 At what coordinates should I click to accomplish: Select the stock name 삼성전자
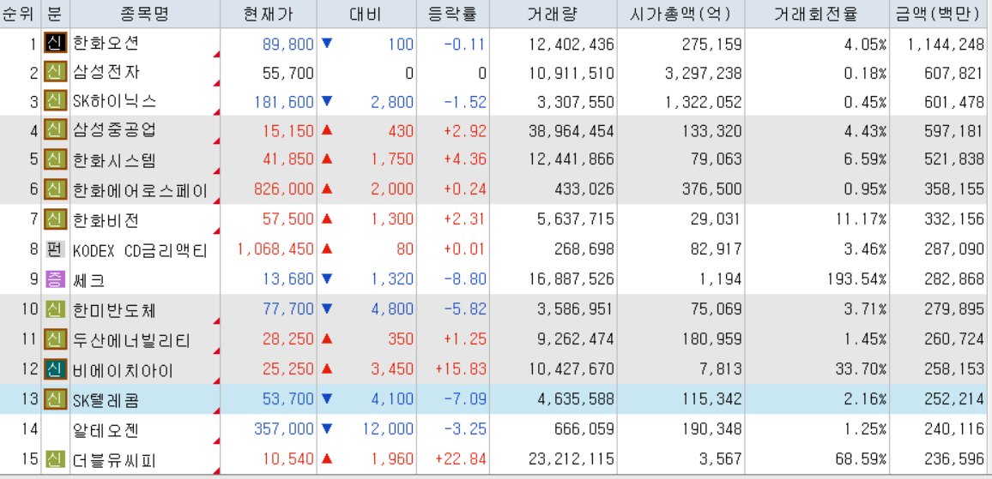(x=106, y=74)
